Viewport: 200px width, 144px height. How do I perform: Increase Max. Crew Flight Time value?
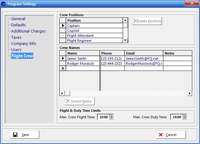coord(111,116)
